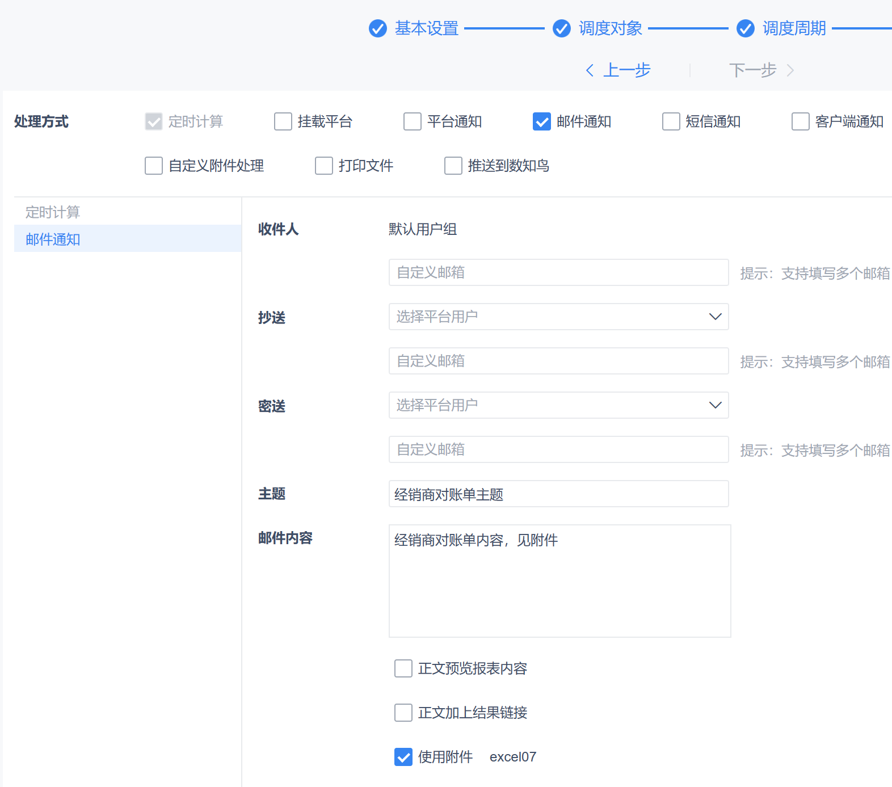Click the 调度对象 step check icon
The width and height of the screenshot is (892, 787).
click(562, 28)
